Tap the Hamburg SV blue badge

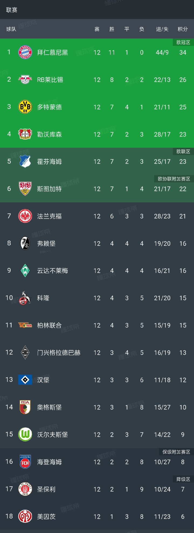pyautogui.click(x=25, y=380)
